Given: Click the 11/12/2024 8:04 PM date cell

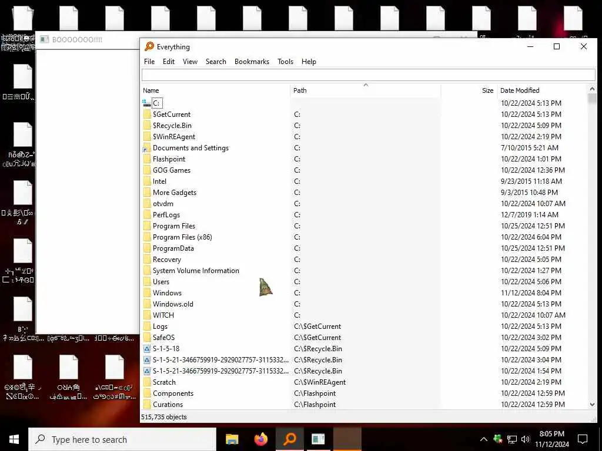Looking at the screenshot, I should [x=531, y=293].
